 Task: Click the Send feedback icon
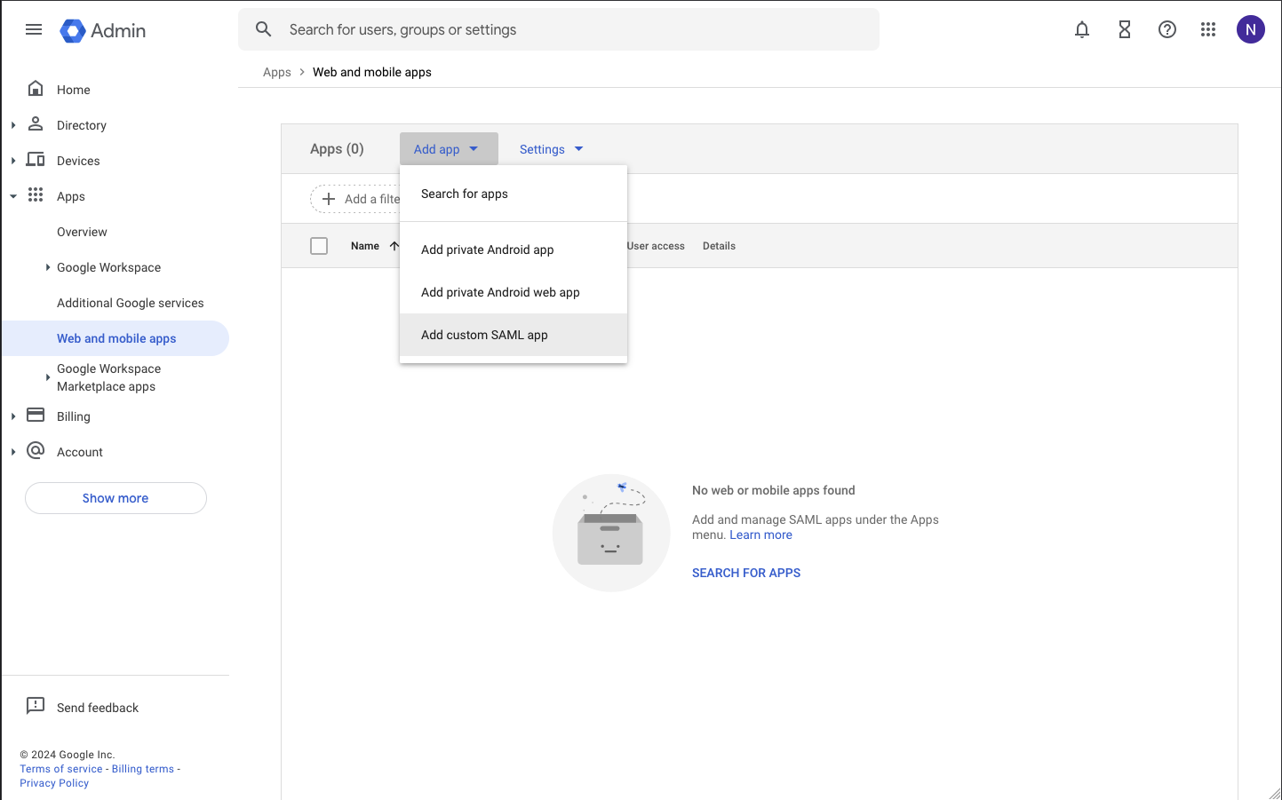pyautogui.click(x=36, y=707)
